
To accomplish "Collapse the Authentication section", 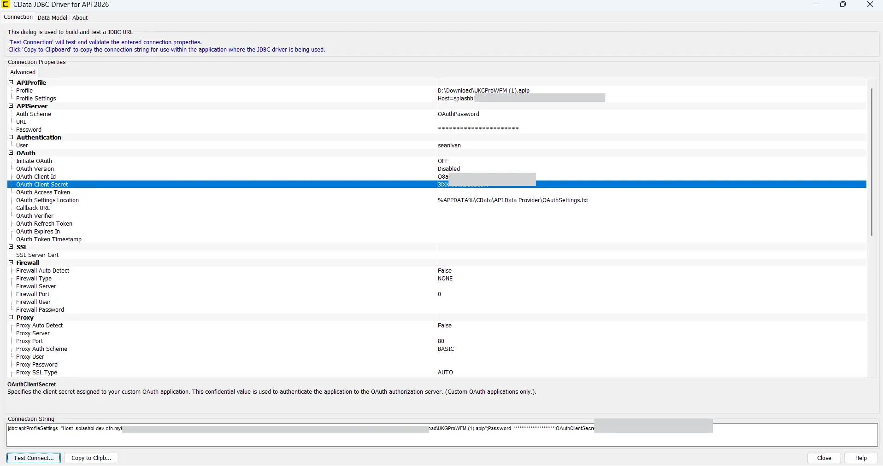I will click(x=11, y=137).
